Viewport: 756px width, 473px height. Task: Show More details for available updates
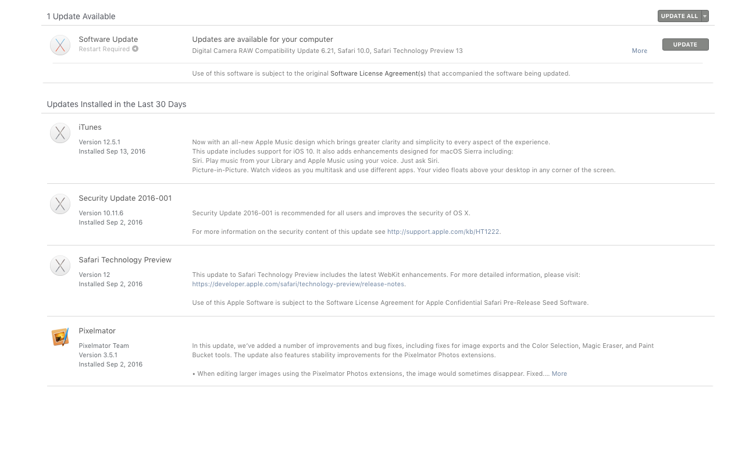coord(639,51)
